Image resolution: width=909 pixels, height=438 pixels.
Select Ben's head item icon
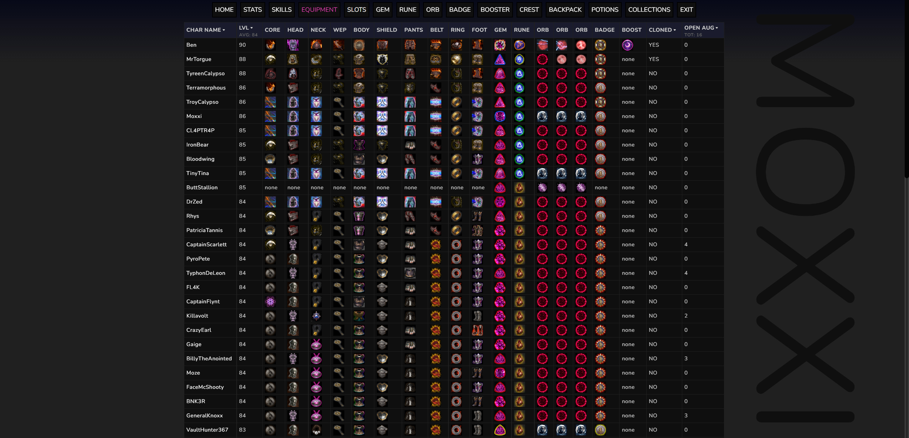[x=293, y=45]
